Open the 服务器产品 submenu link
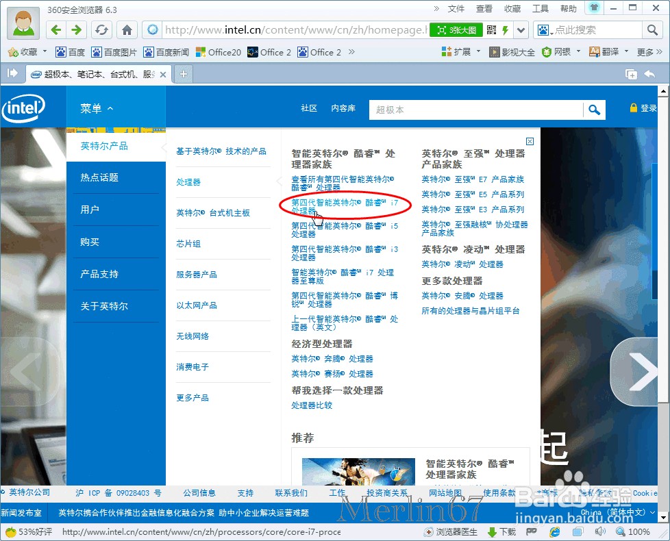The width and height of the screenshot is (670, 541). (197, 275)
